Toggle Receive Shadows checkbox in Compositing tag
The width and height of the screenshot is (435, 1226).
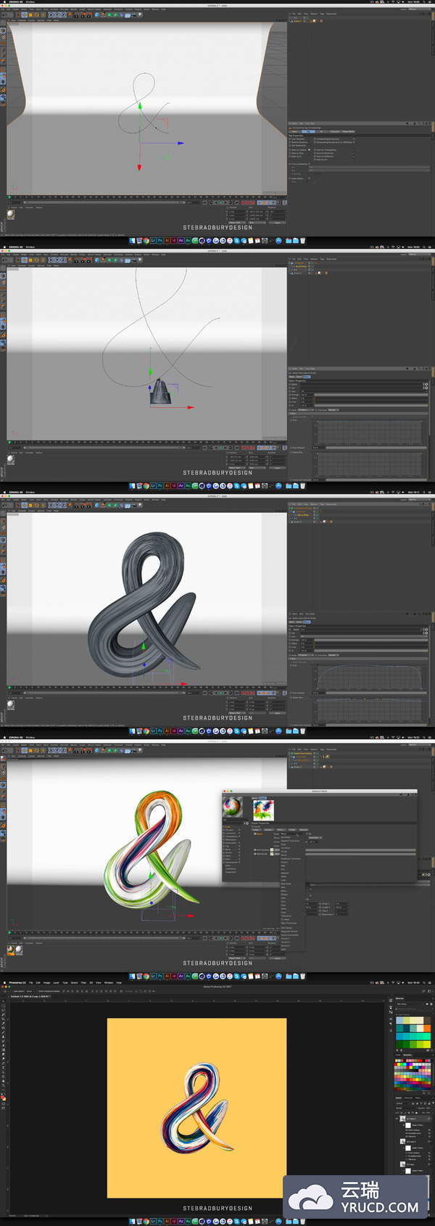click(x=309, y=142)
